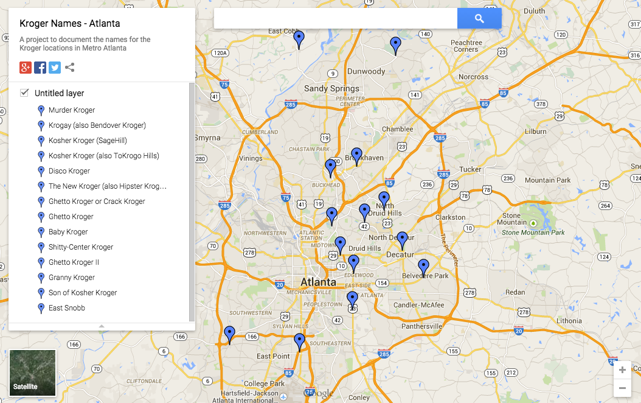The image size is (641, 403).
Task: Zoom in with the plus button
Action: [x=622, y=370]
